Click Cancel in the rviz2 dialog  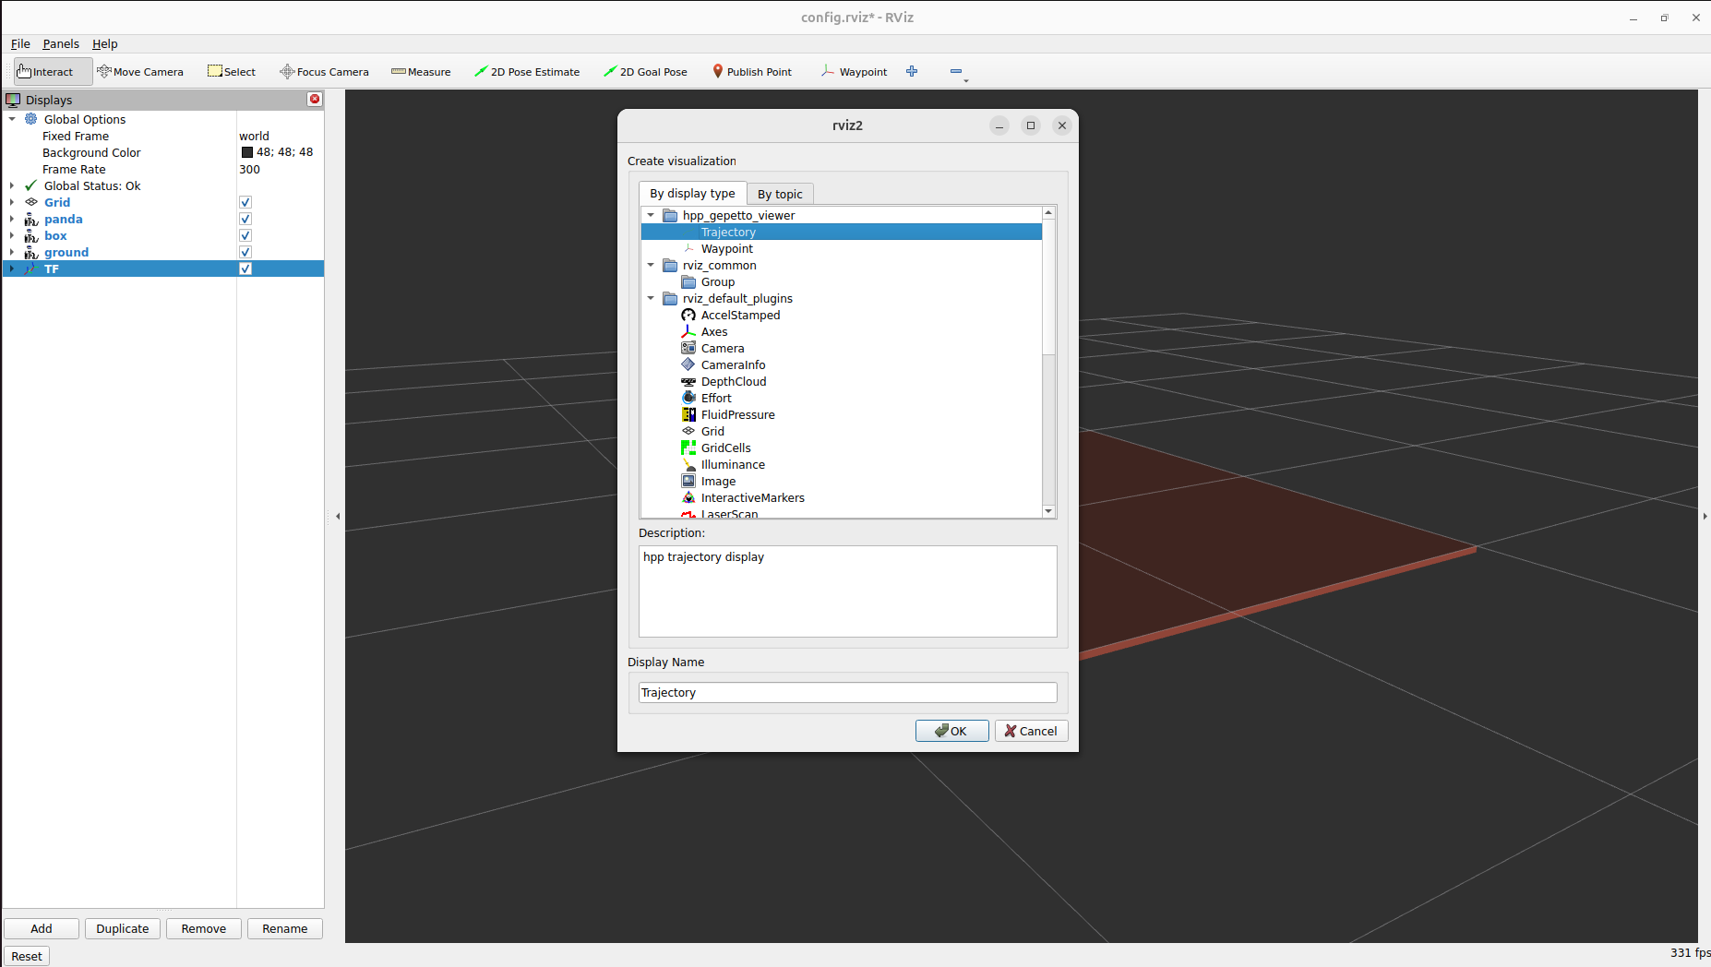tap(1031, 731)
